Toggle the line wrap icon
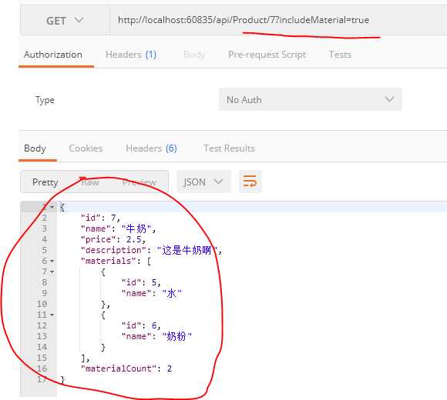 pyautogui.click(x=250, y=182)
